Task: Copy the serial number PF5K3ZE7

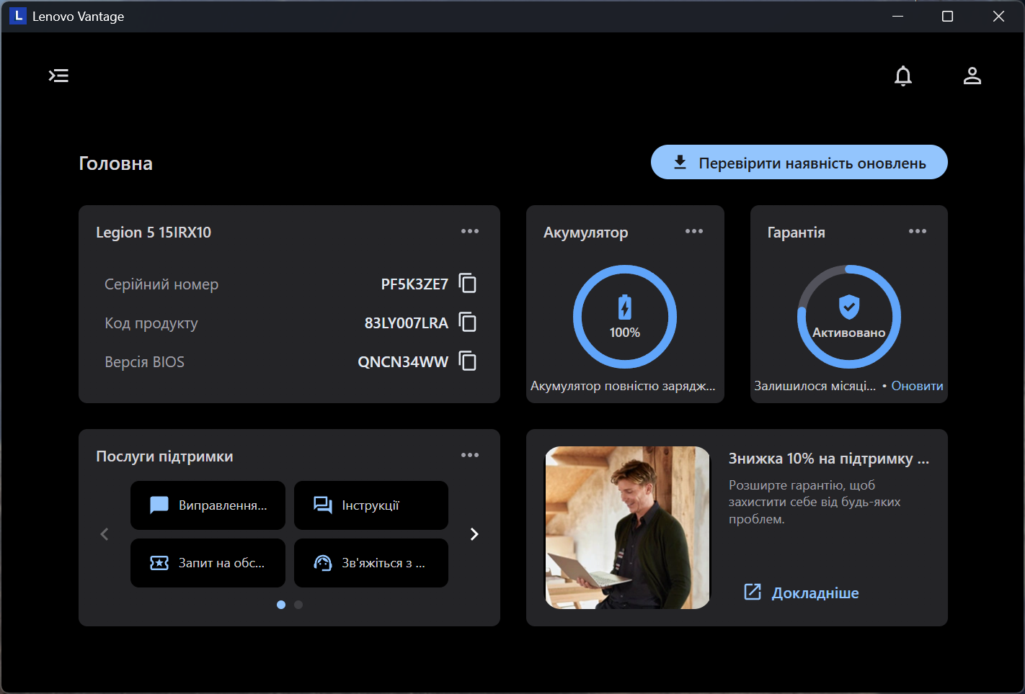Action: point(468,284)
